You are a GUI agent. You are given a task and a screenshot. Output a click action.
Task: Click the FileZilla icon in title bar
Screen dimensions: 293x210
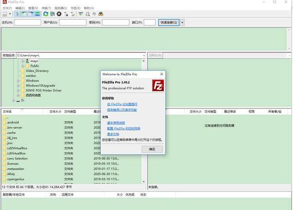click(x=5, y=2)
